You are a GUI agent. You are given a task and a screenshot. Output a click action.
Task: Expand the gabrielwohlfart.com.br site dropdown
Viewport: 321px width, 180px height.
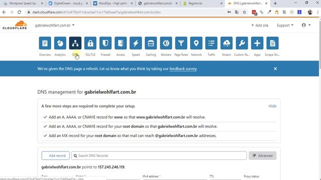(55, 25)
